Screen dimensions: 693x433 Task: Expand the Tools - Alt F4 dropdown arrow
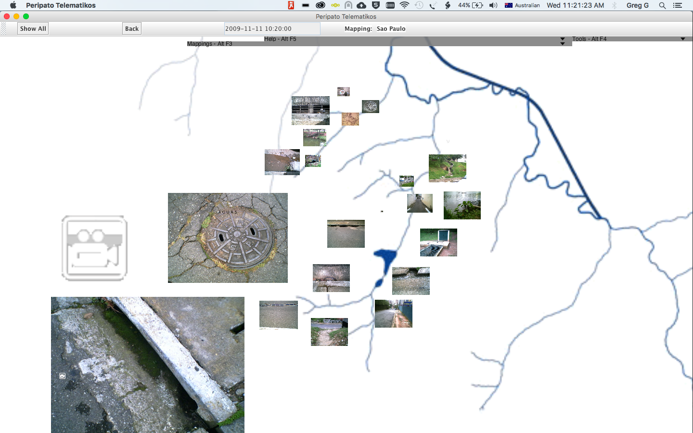pyautogui.click(x=682, y=39)
